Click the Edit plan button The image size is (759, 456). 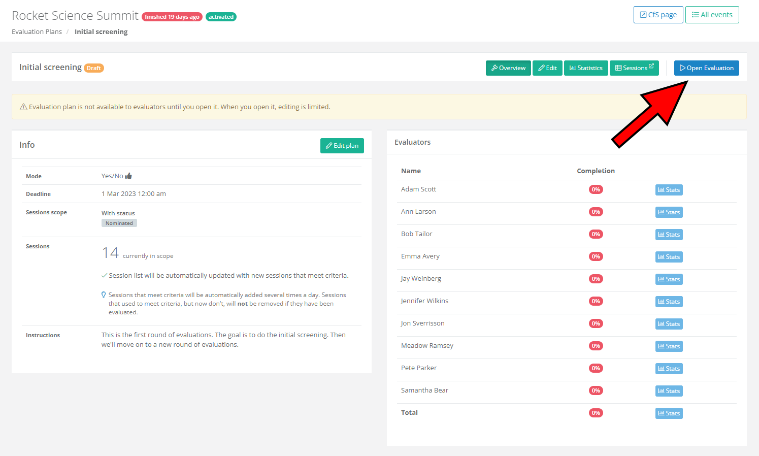342,146
